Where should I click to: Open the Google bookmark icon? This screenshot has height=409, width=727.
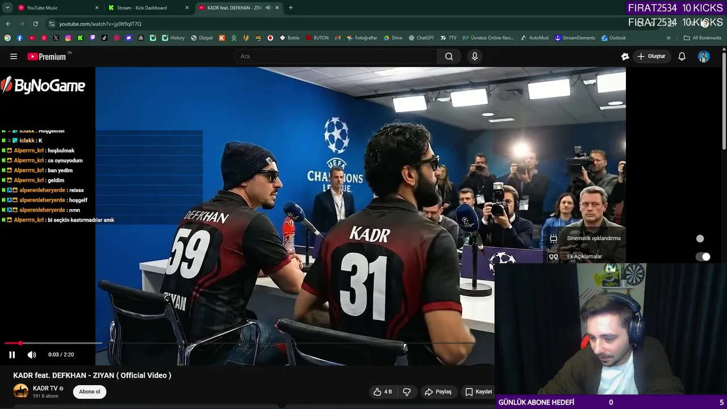pyautogui.click(x=7, y=38)
